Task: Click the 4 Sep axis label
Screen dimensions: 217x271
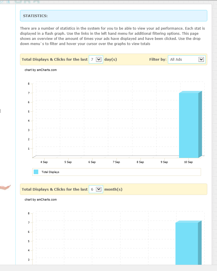Action: click(x=44, y=162)
